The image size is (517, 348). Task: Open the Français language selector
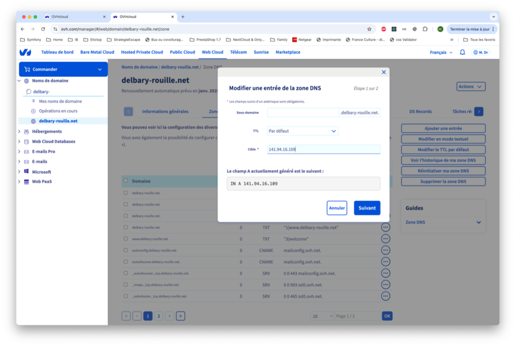(441, 53)
